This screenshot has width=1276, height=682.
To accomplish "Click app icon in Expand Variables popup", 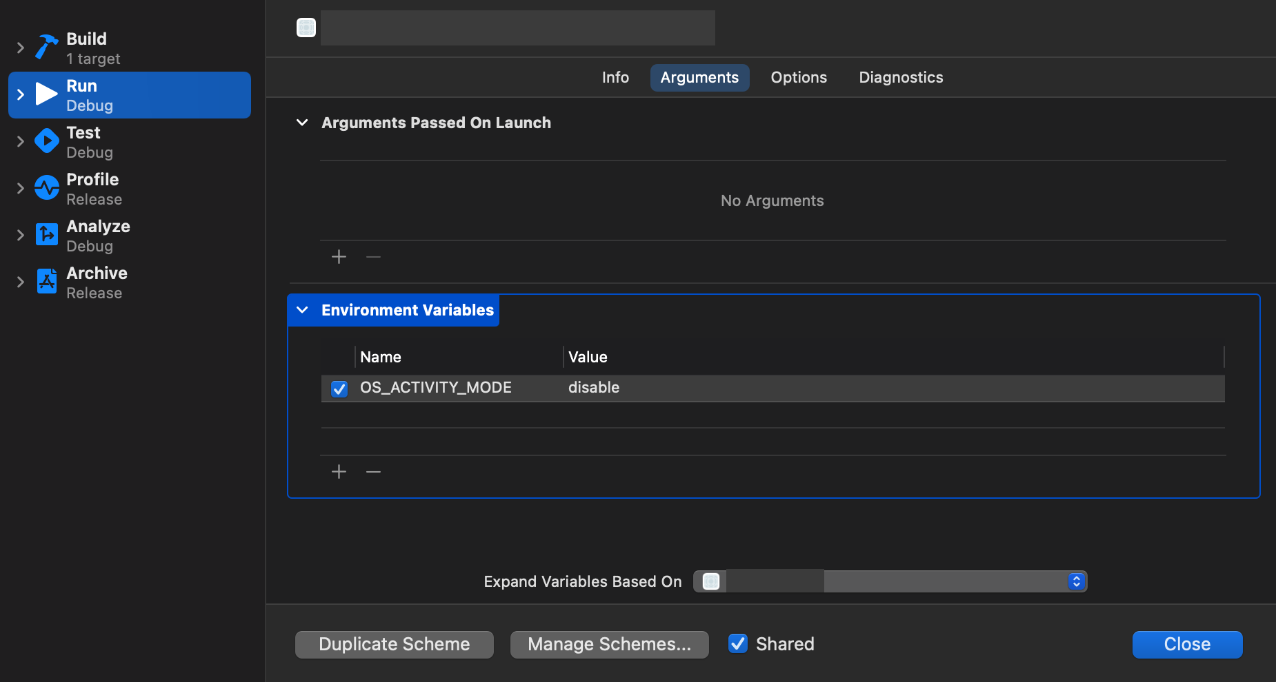I will click(x=711, y=581).
